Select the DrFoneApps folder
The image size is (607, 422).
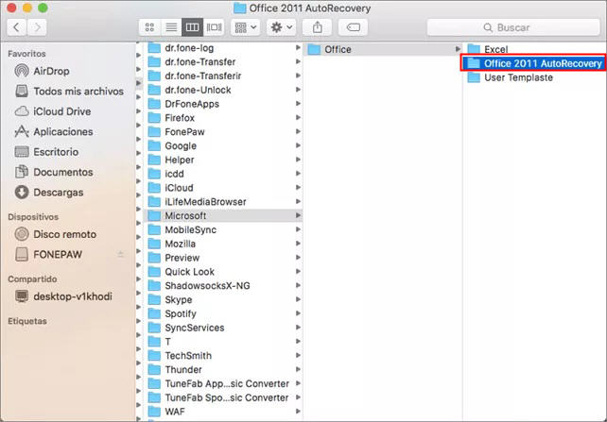tap(223, 104)
